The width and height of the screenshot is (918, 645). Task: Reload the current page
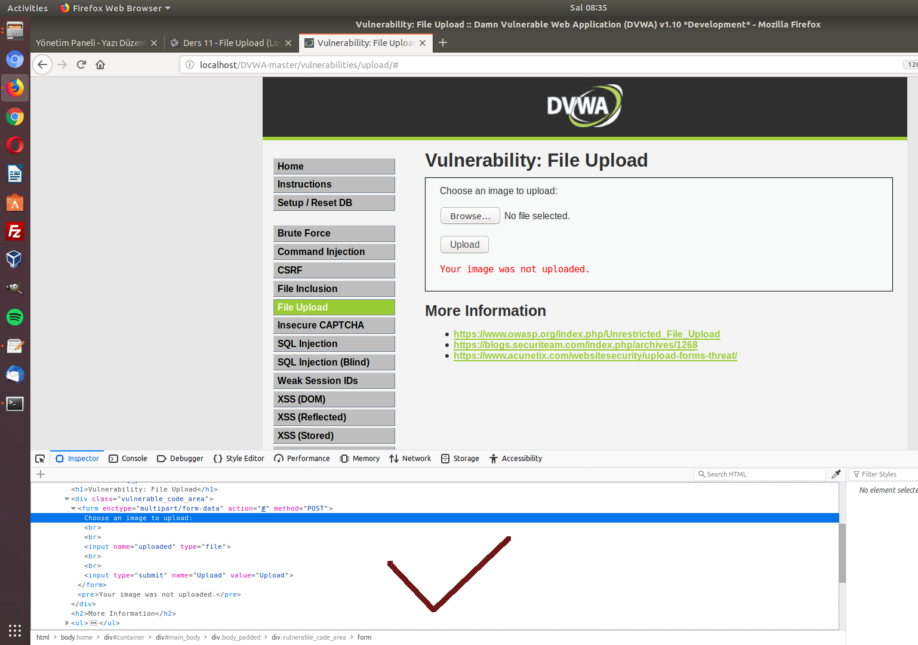click(x=82, y=64)
